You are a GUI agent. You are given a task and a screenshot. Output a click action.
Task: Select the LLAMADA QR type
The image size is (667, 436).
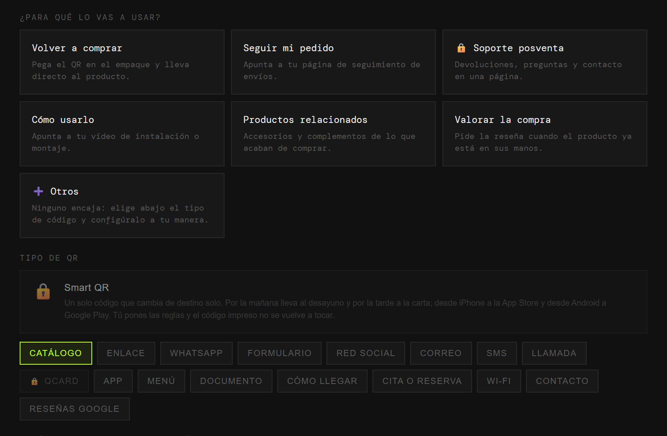[554, 353]
